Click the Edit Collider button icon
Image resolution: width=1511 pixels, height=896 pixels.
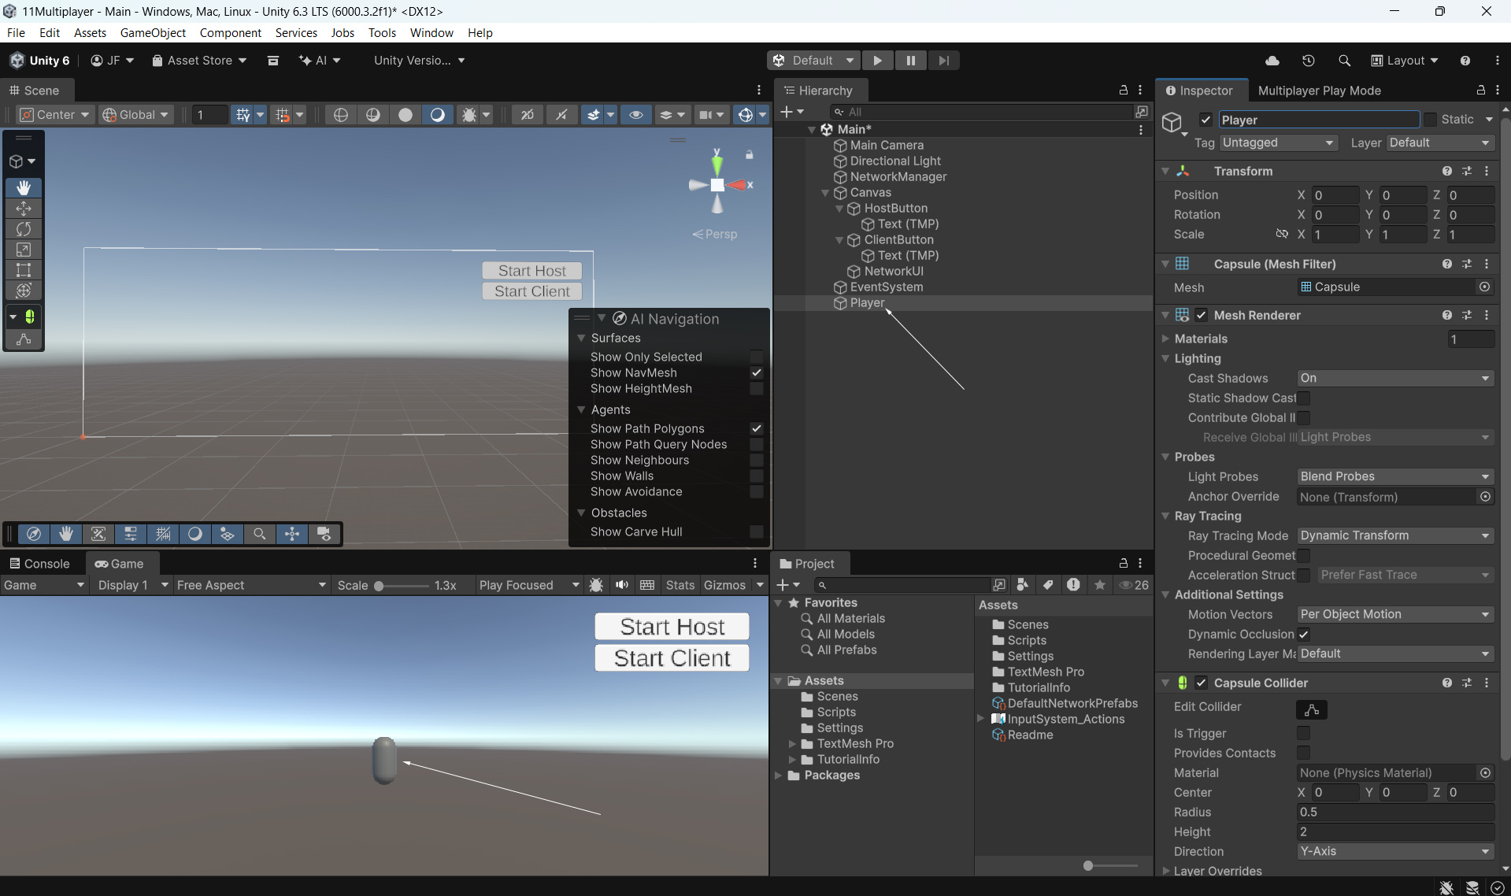coord(1311,709)
